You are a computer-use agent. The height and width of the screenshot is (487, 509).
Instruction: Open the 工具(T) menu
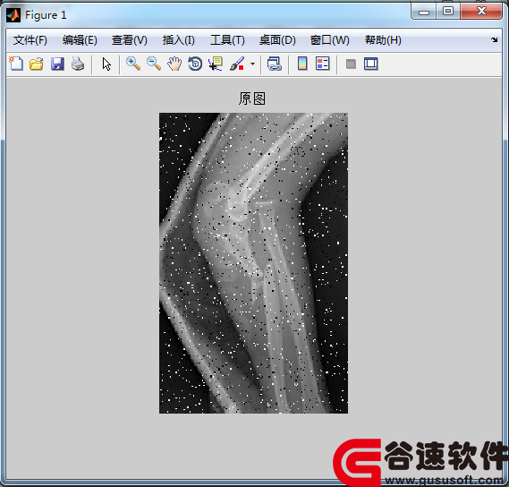click(227, 40)
